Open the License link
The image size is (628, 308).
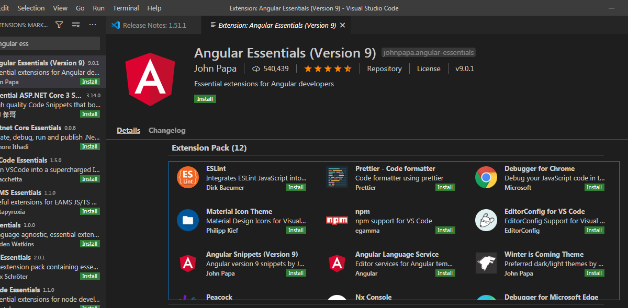(429, 69)
